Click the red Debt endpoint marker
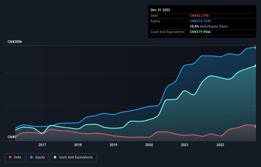The width and height of the screenshot is (261, 167). point(256,126)
